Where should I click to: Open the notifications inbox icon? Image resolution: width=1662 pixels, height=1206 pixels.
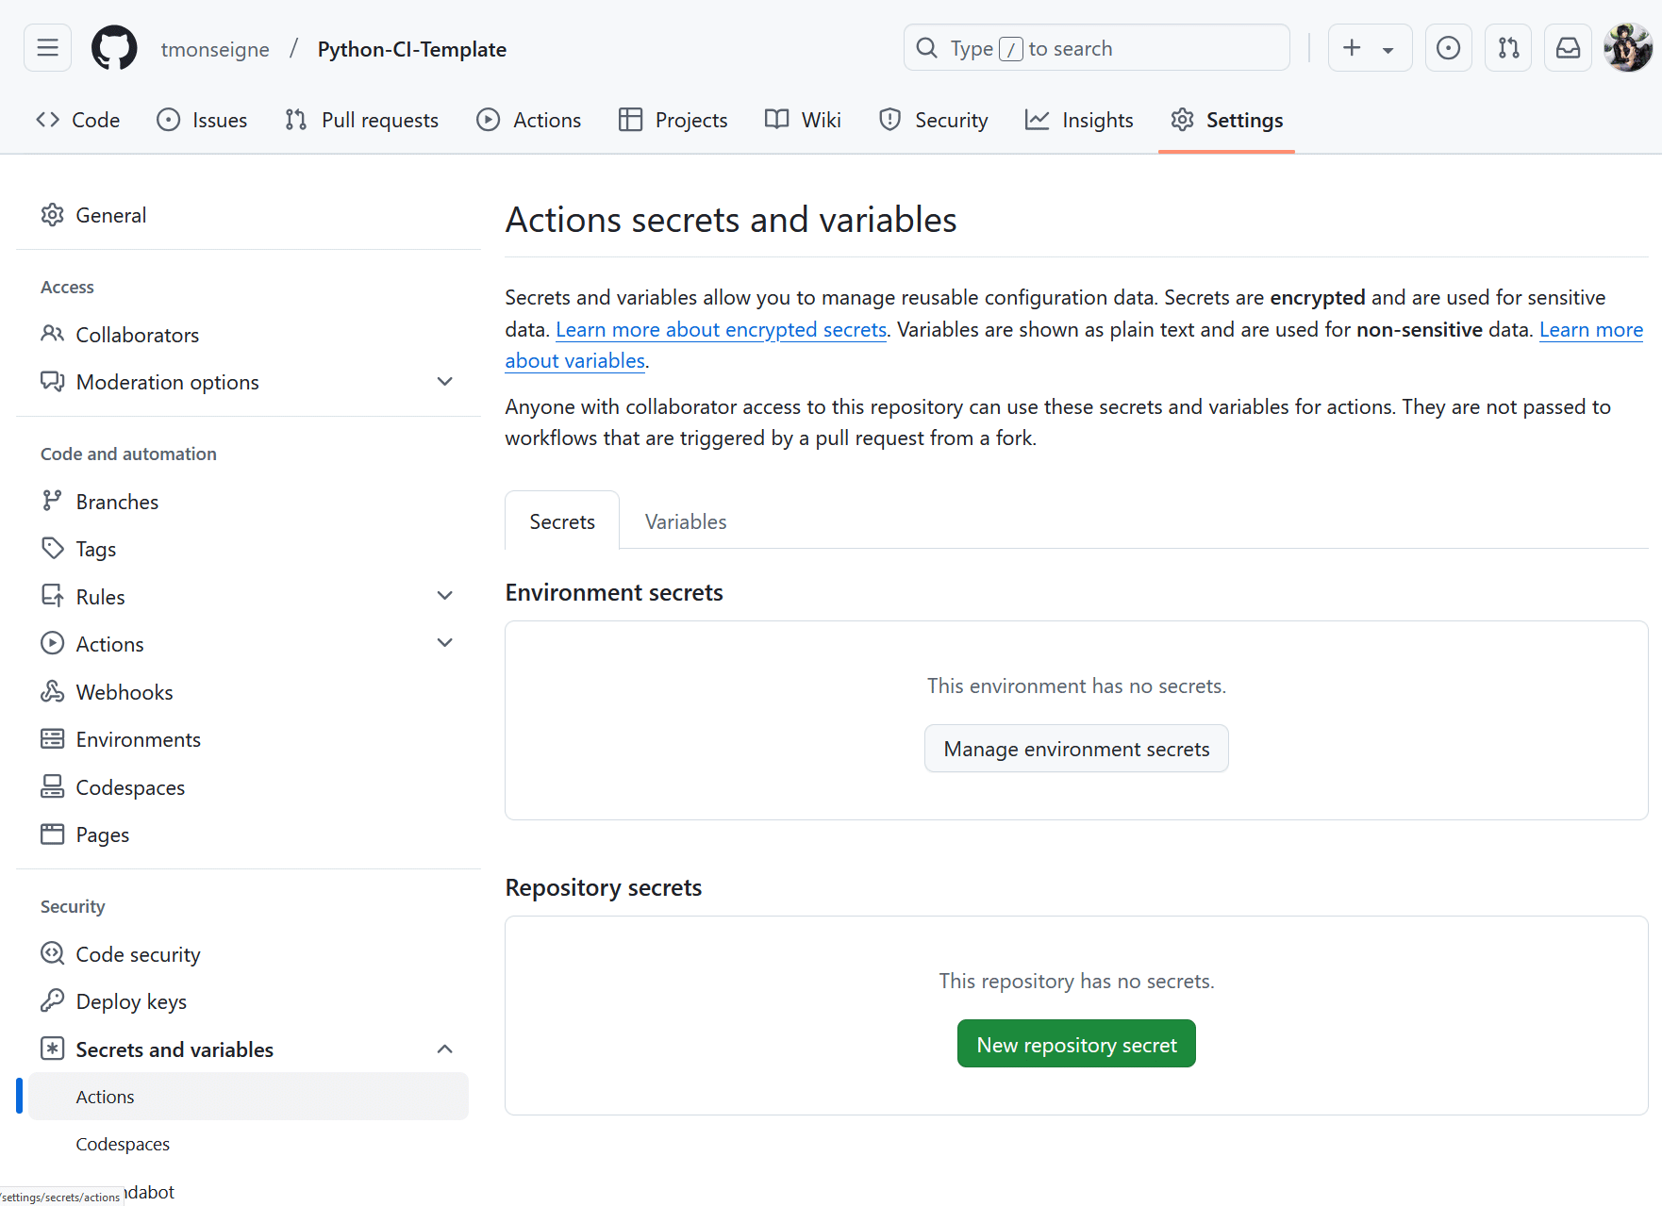coord(1568,48)
